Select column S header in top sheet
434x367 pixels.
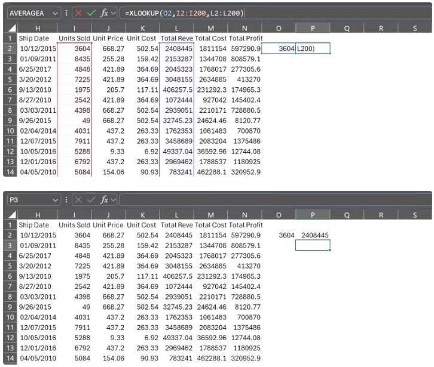pyautogui.click(x=415, y=28)
